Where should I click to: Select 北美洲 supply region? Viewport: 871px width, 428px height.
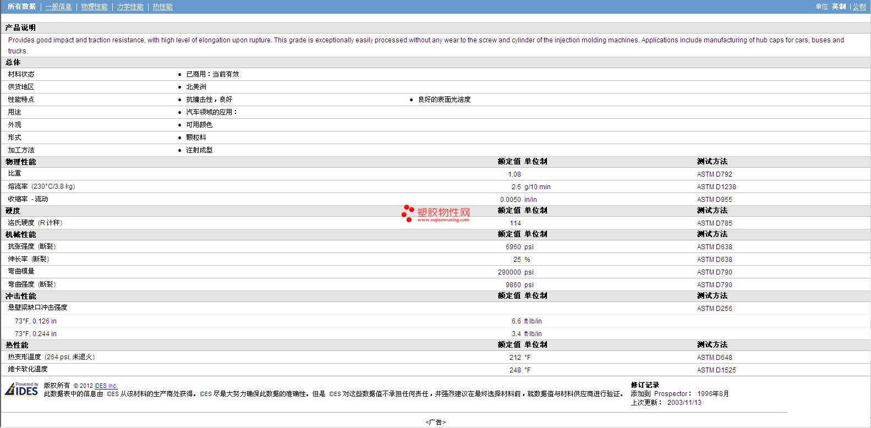[x=196, y=87]
